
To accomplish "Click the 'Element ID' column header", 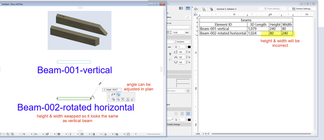I will point(223,24).
